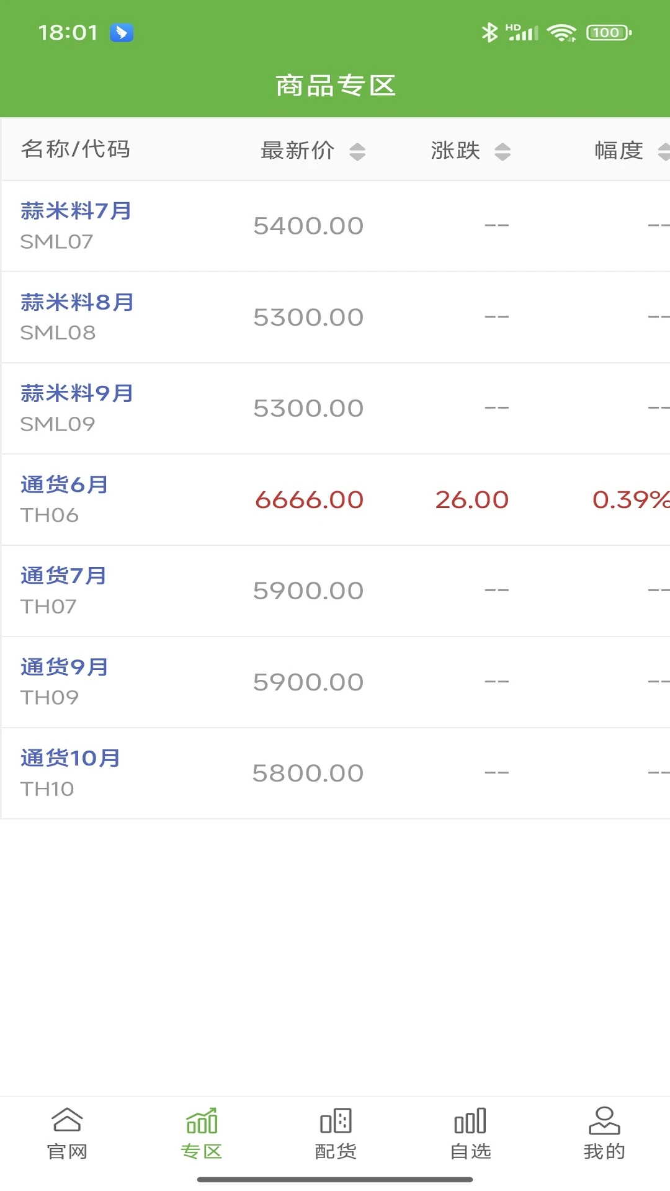Open the sort arrows next to 涨跌
The image size is (670, 1191).
502,150
